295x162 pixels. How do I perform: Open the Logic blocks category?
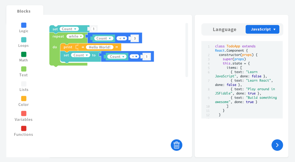click(24, 27)
